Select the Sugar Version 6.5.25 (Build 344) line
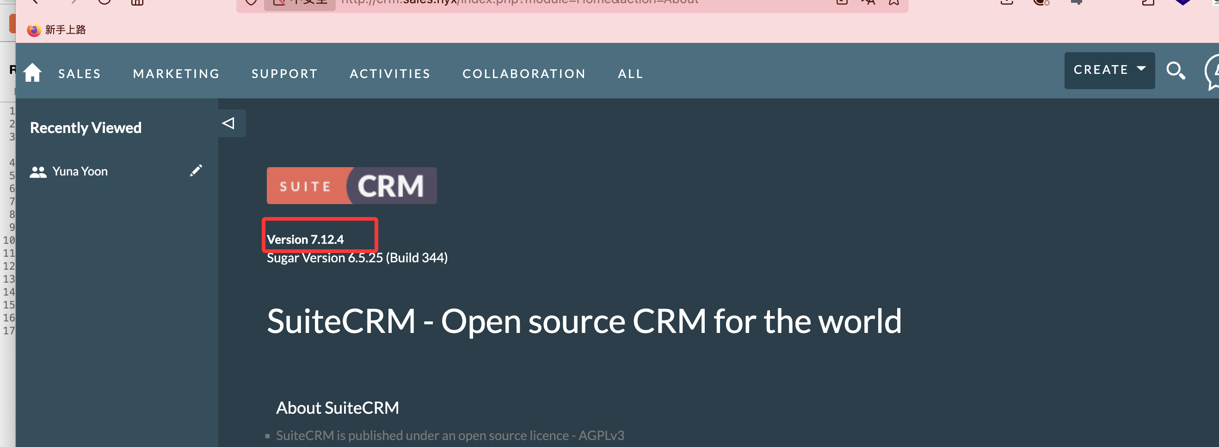Viewport: 1219px width, 447px height. point(357,258)
